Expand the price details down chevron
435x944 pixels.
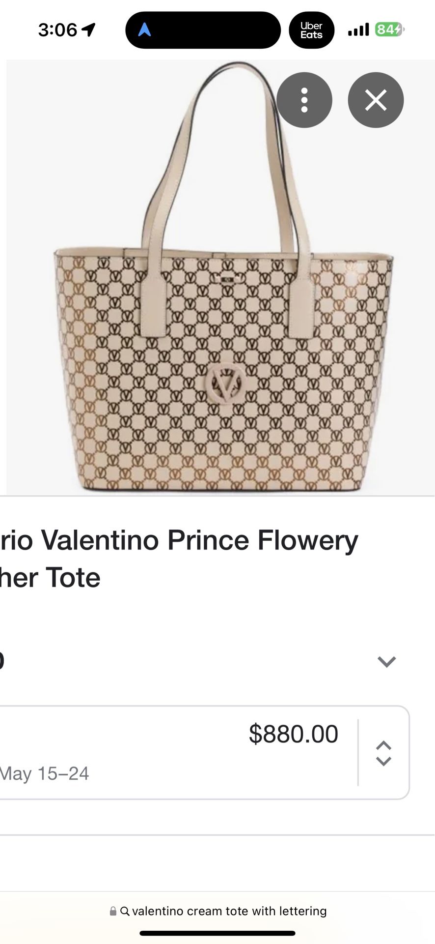click(x=386, y=661)
